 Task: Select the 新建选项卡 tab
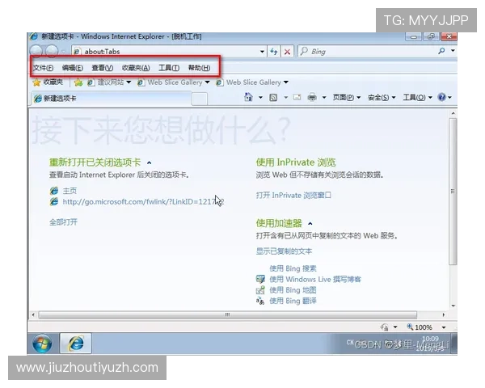click(112, 99)
